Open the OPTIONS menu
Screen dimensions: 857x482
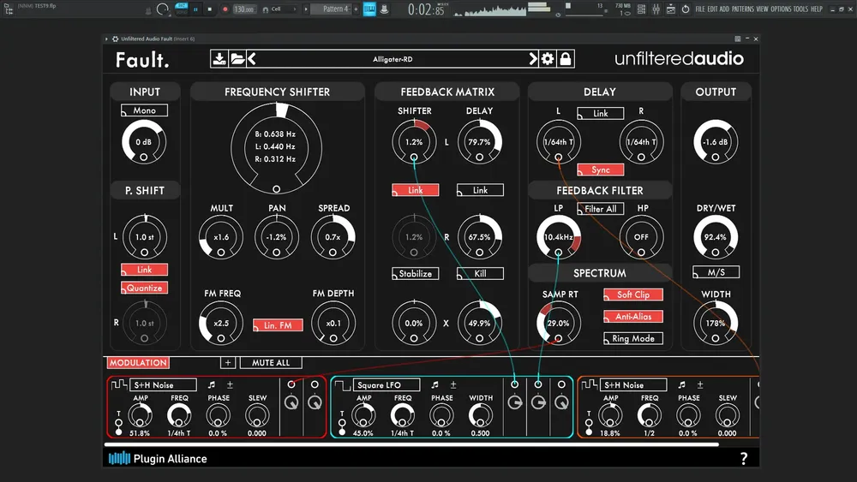pyautogui.click(x=781, y=9)
